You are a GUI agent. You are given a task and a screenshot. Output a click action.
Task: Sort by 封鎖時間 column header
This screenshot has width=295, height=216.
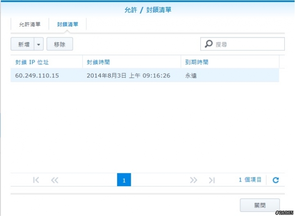[x=132, y=62]
